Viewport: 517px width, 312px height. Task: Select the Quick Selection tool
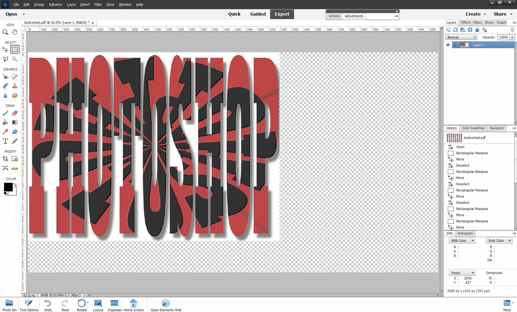[15, 59]
